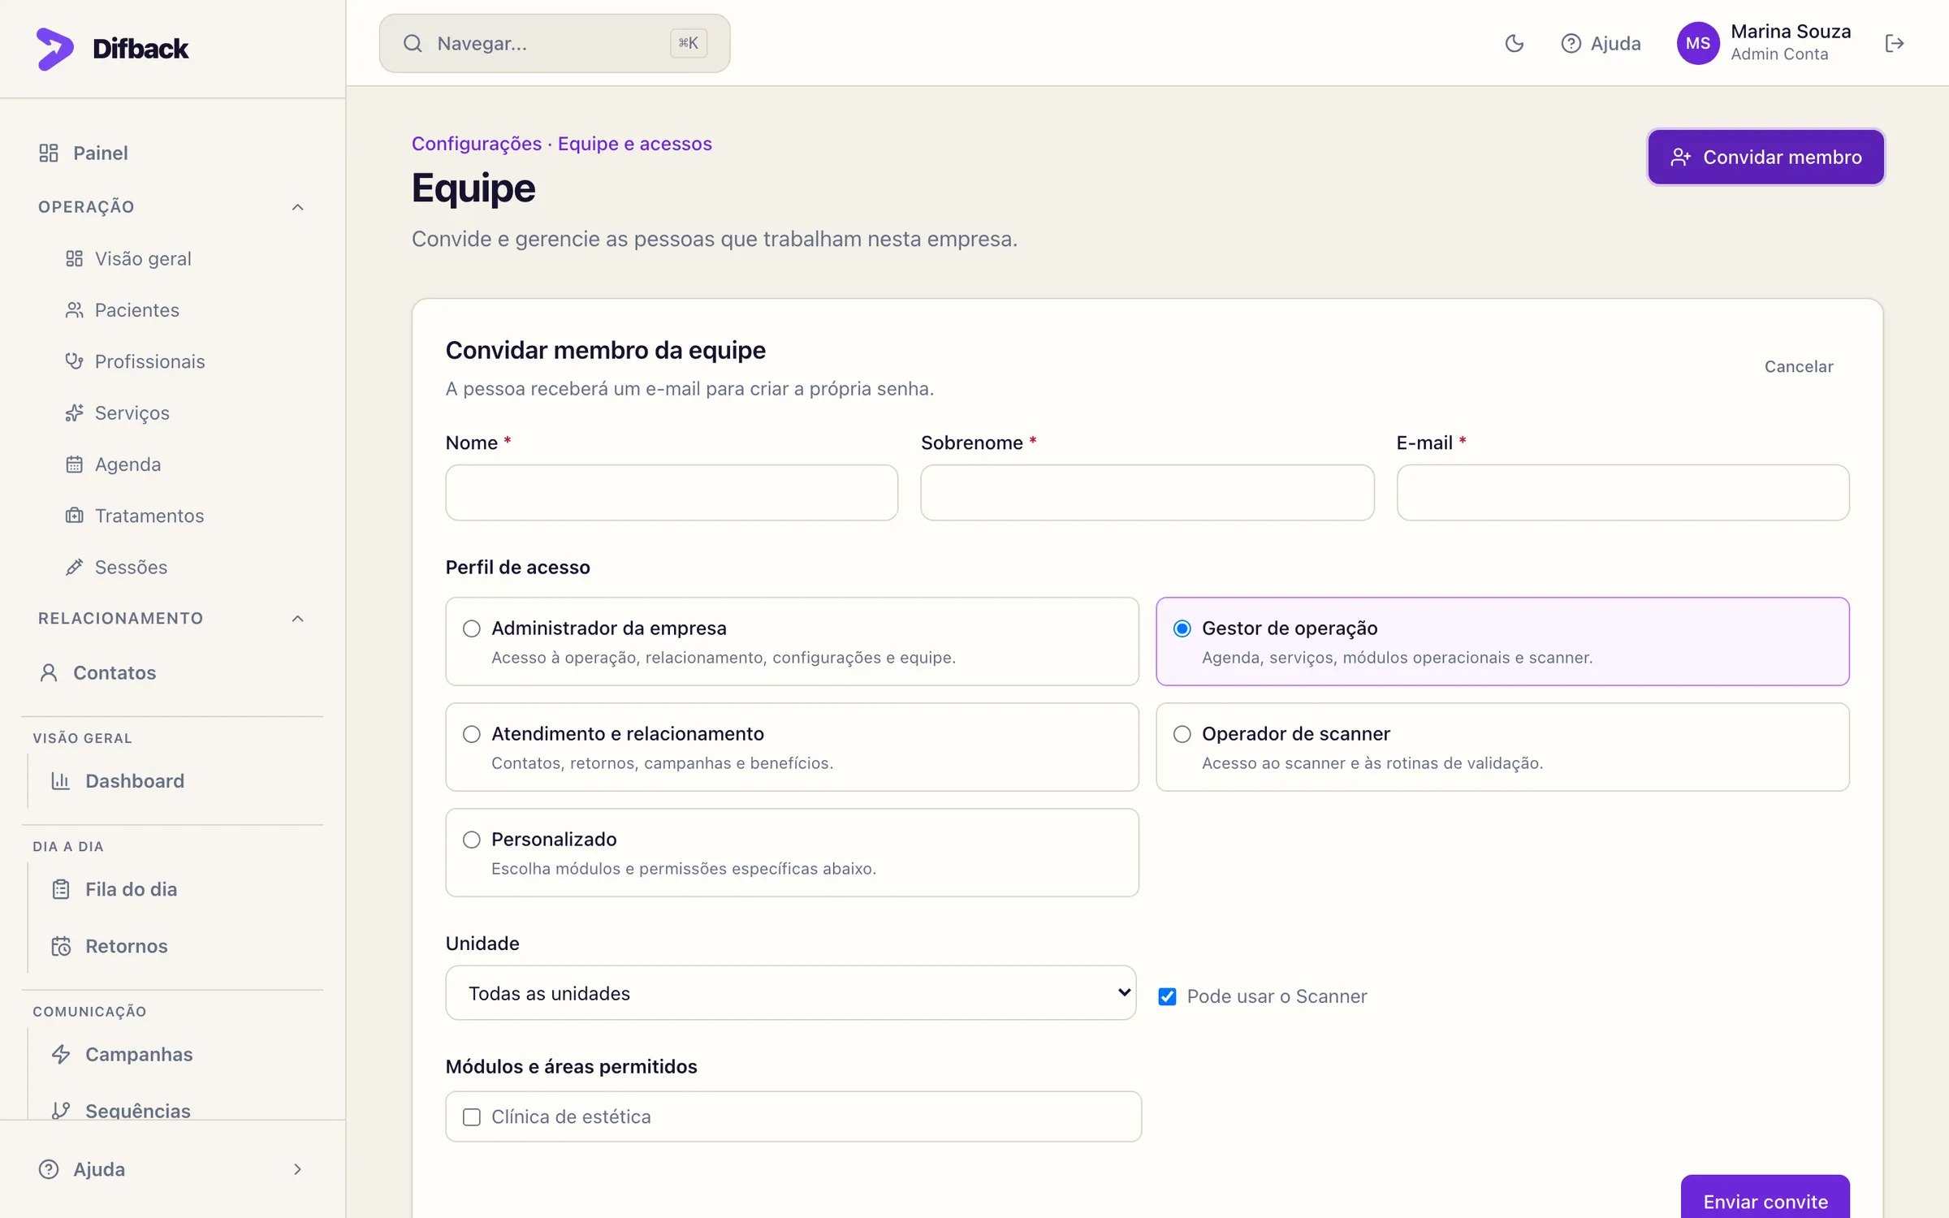Image resolution: width=1949 pixels, height=1218 pixels.
Task: Click the Retornos calendar-clock icon
Action: point(61,946)
